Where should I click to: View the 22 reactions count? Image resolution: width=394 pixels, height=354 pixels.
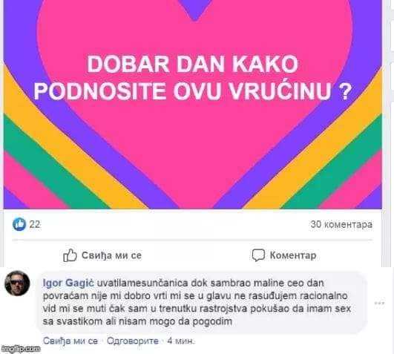pos(35,224)
